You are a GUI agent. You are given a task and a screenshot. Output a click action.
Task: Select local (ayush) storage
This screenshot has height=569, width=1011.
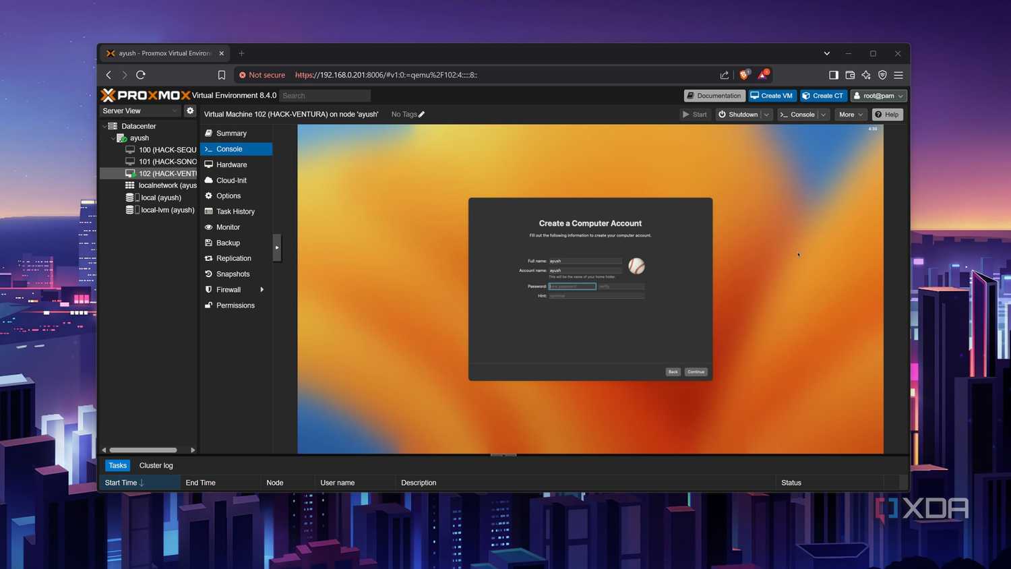coord(154,198)
